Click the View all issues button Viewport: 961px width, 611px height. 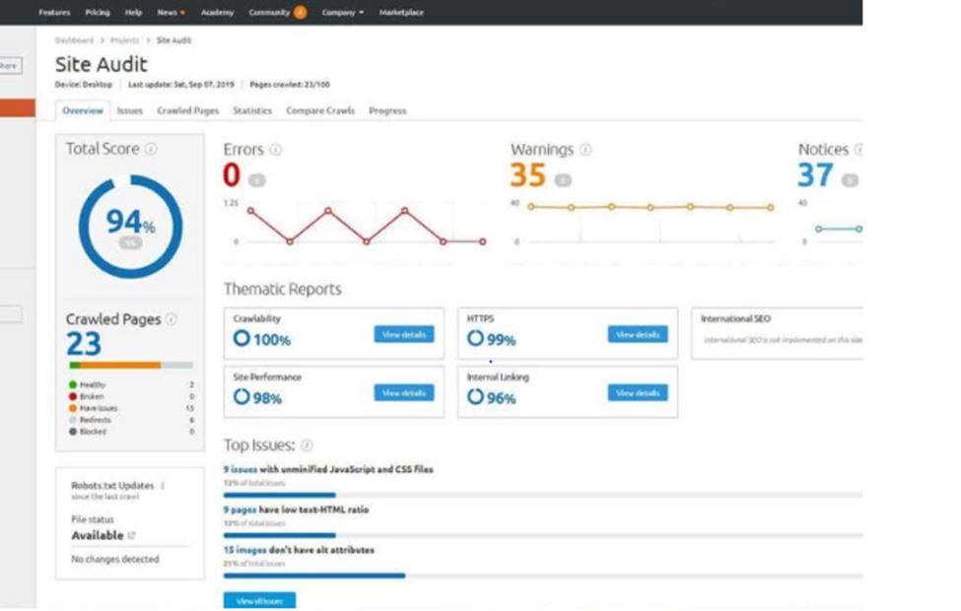tap(259, 600)
